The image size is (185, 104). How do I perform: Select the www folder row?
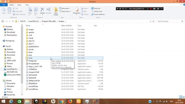[64, 58]
